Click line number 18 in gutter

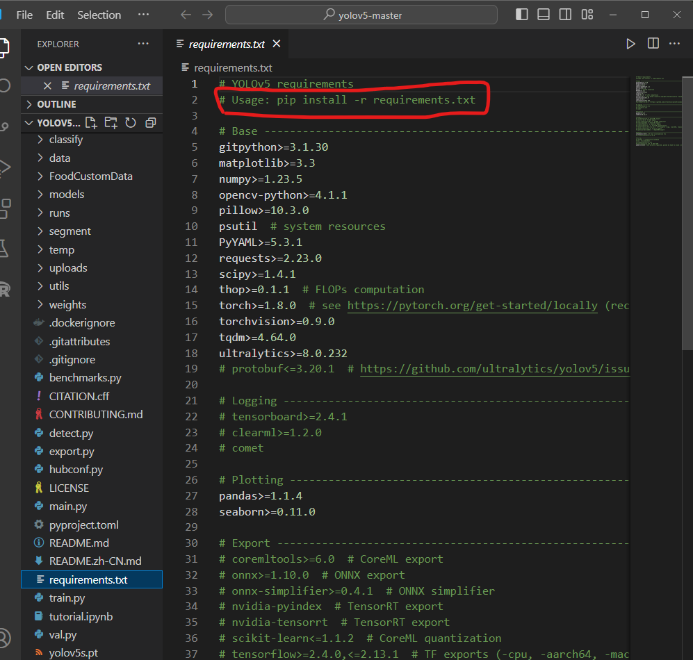point(191,353)
